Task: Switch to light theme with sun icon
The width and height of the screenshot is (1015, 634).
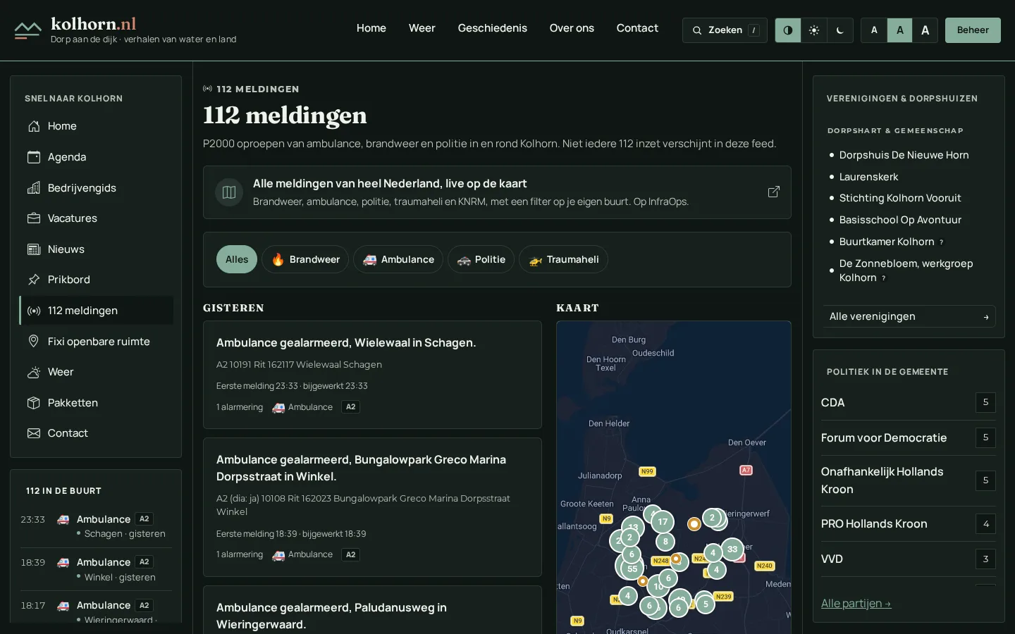Action: click(x=814, y=30)
